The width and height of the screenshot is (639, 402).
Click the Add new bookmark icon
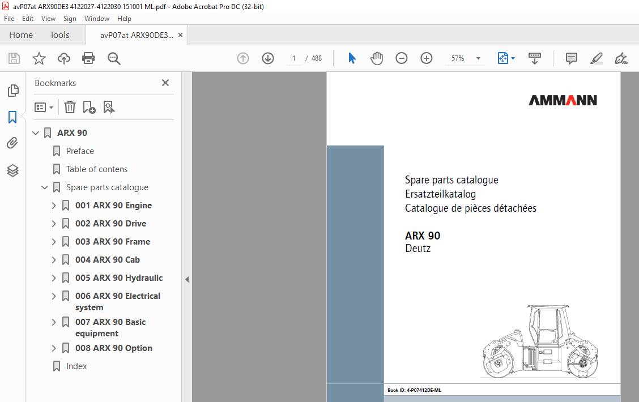click(x=89, y=107)
